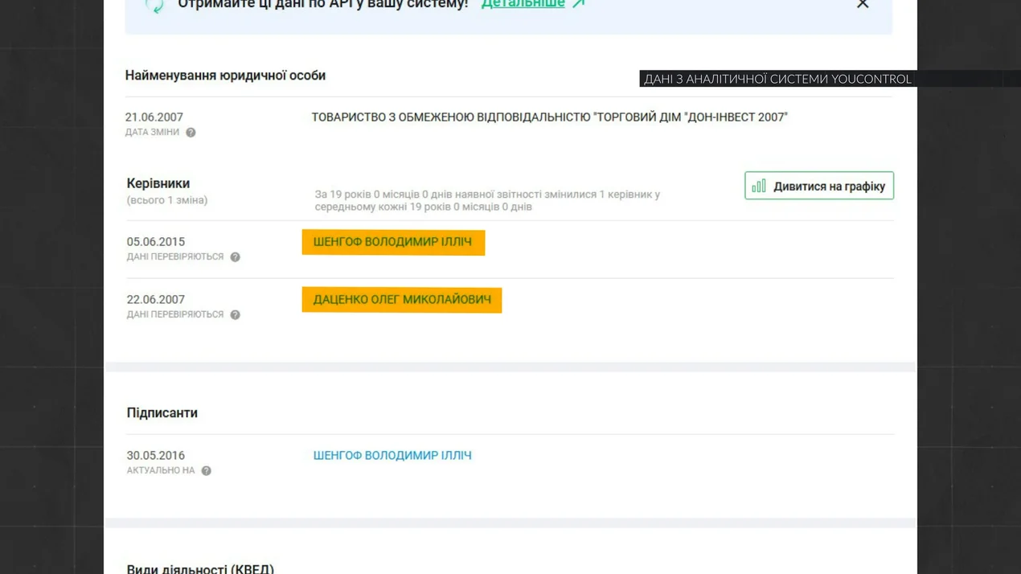Click the refresh icon in API banner
Image resolution: width=1021 pixels, height=574 pixels.
coord(154,5)
